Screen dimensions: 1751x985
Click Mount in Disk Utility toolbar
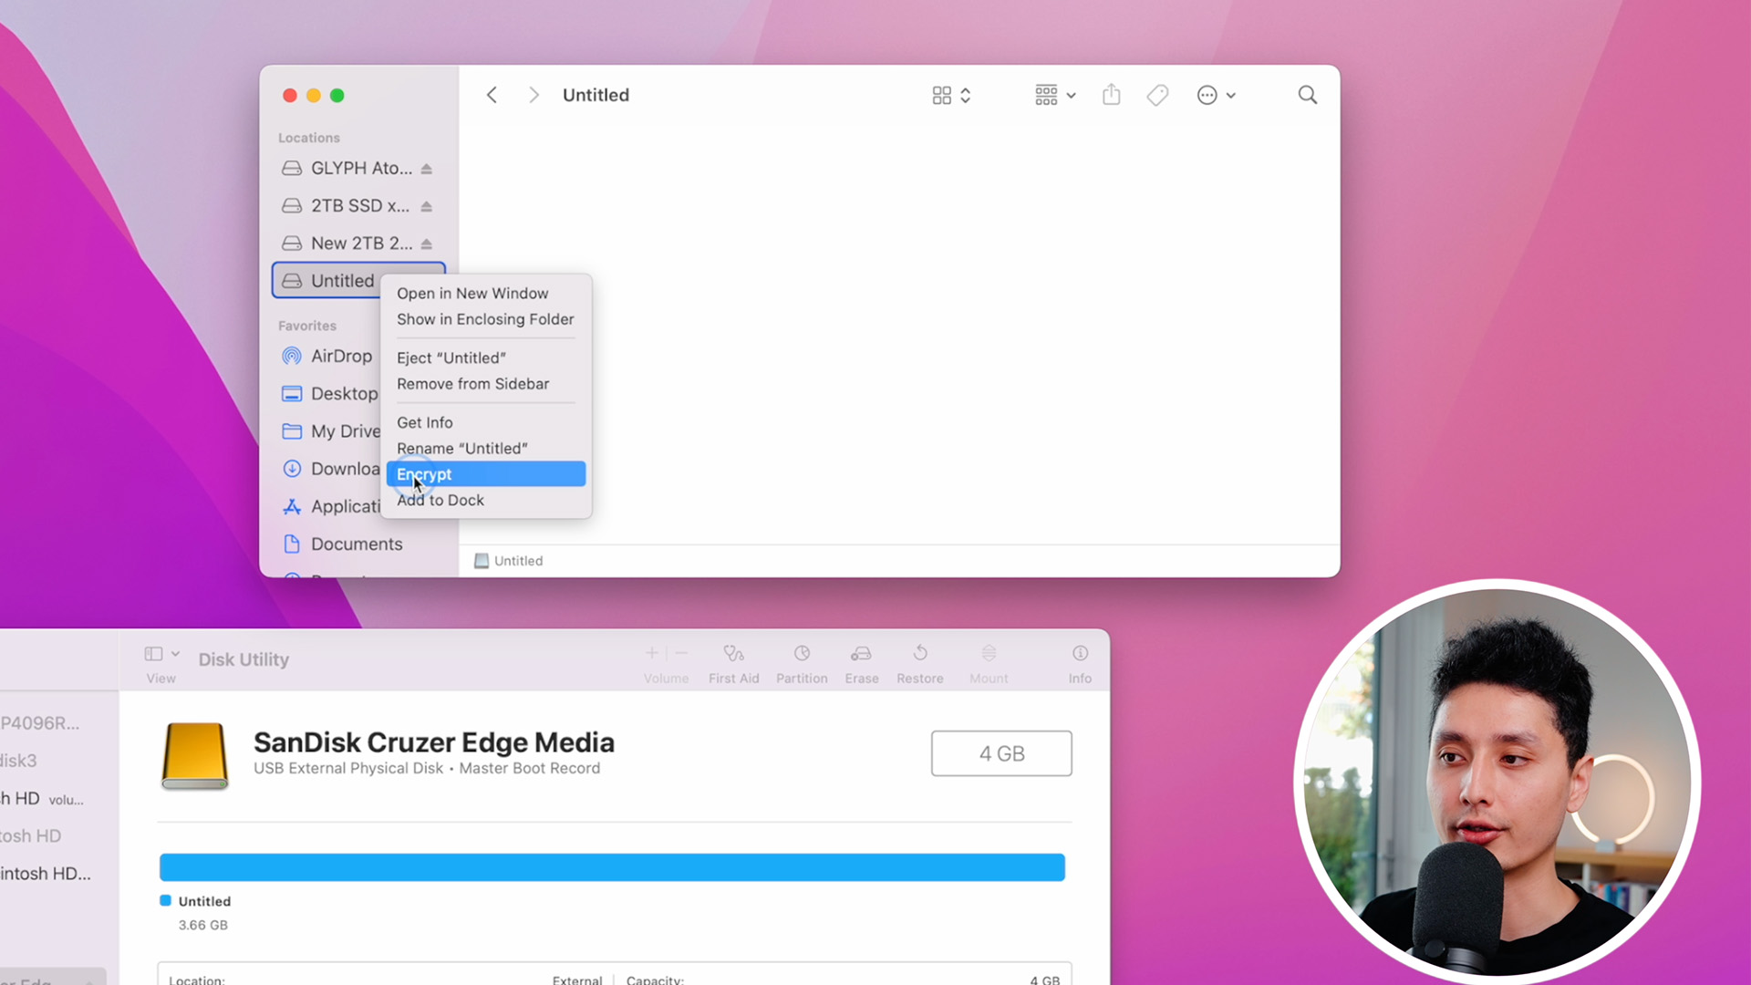[x=989, y=663]
